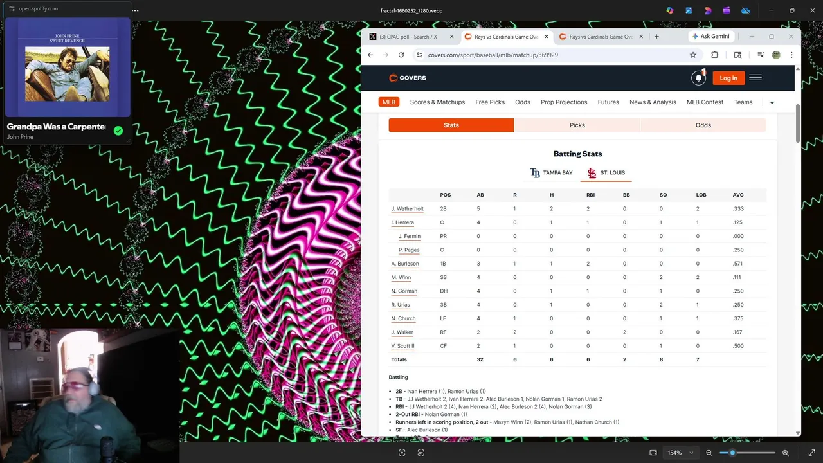Bookmark this page with the star icon
823x463 pixels.
(693, 55)
